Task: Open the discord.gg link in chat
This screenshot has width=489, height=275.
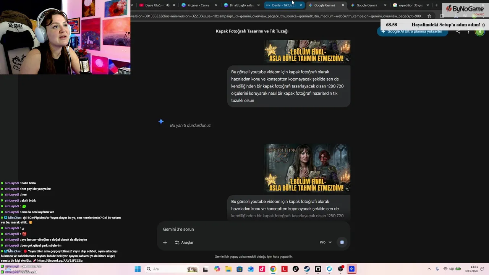Action: pyautogui.click(x=60, y=260)
